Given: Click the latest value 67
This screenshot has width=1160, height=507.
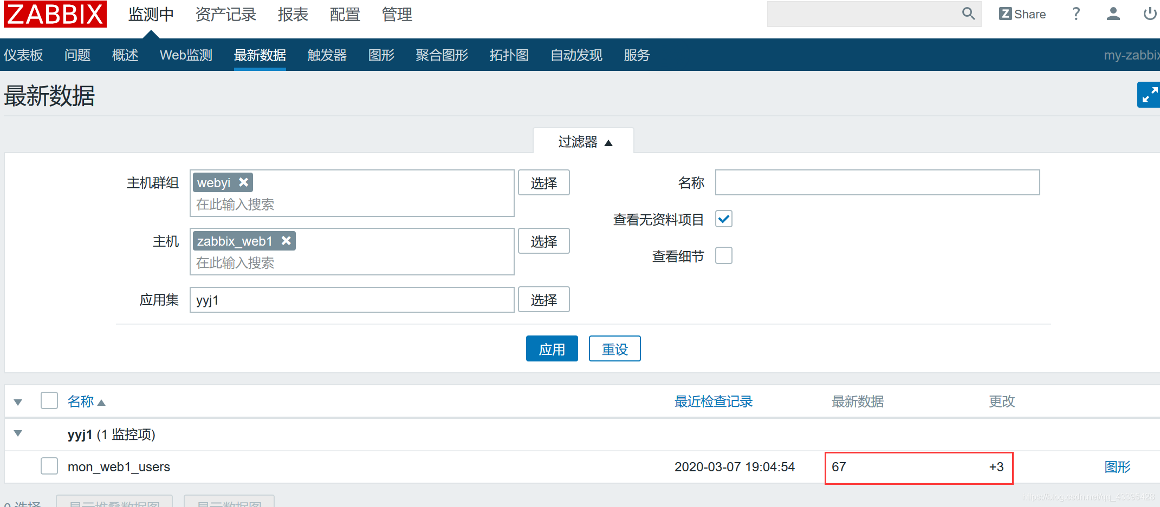Looking at the screenshot, I should (839, 467).
